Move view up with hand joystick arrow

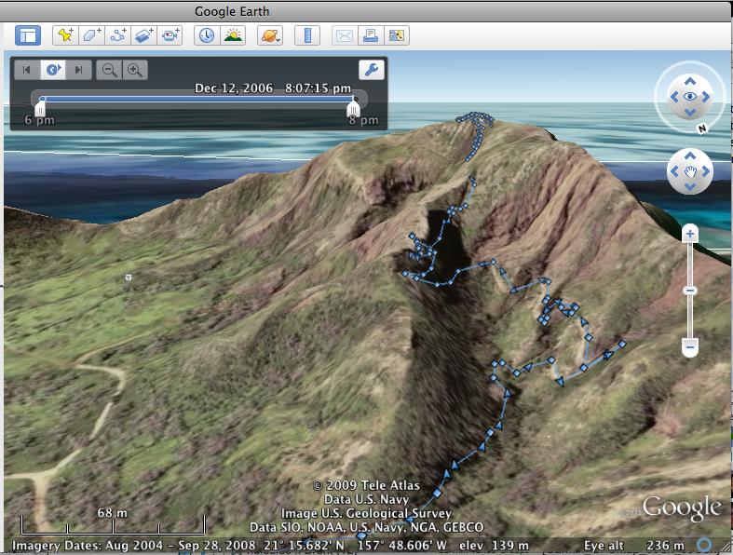pos(690,156)
